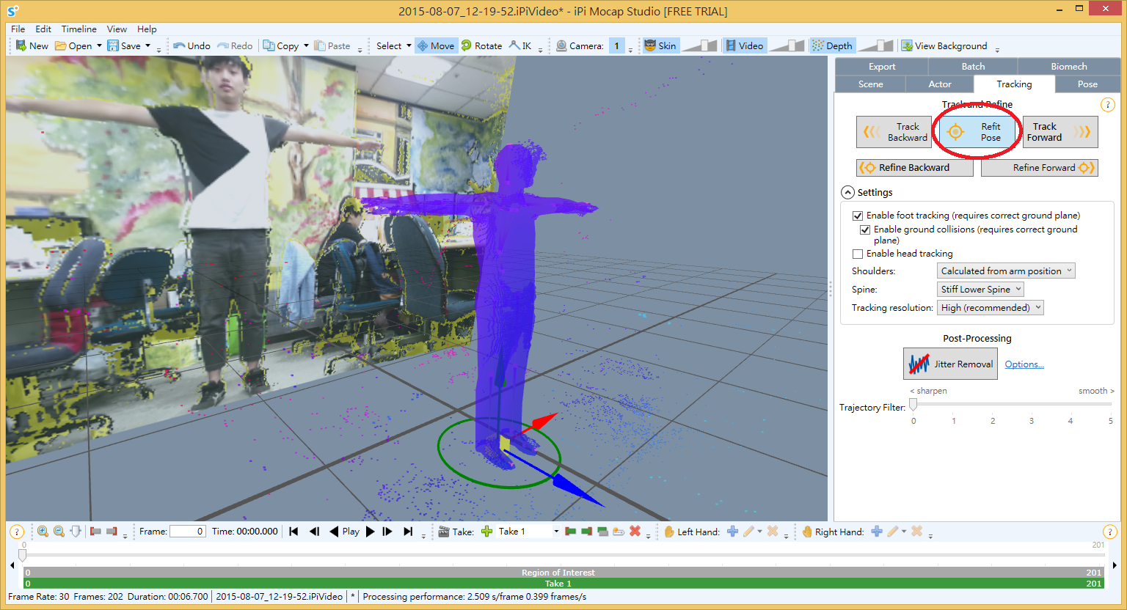Collapse the Settings section
The height and width of the screenshot is (610, 1127).
(x=847, y=192)
